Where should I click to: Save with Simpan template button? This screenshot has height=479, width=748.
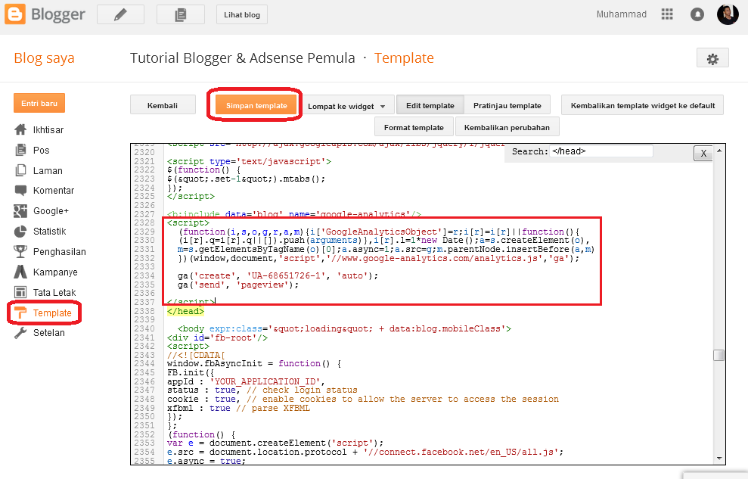tap(256, 105)
